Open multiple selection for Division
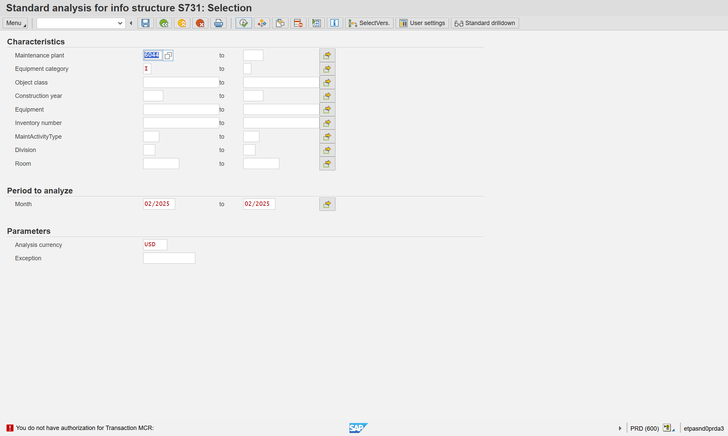 coord(327,150)
